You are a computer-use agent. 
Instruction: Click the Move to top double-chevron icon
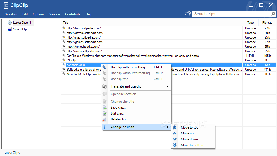coord(175,127)
